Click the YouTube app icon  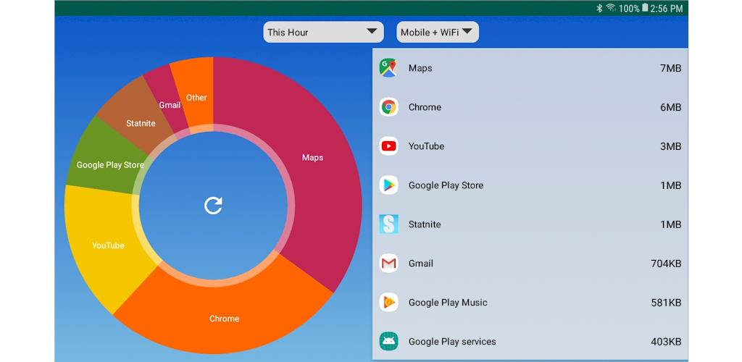point(388,146)
